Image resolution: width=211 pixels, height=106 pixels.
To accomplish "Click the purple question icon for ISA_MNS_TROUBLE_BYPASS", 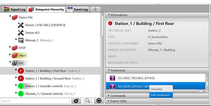I will [x=112, y=78].
